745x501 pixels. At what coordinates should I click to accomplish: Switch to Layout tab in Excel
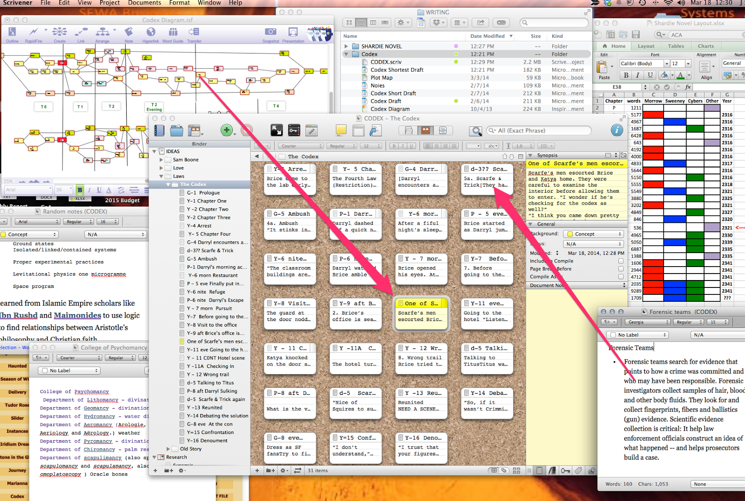coord(646,46)
